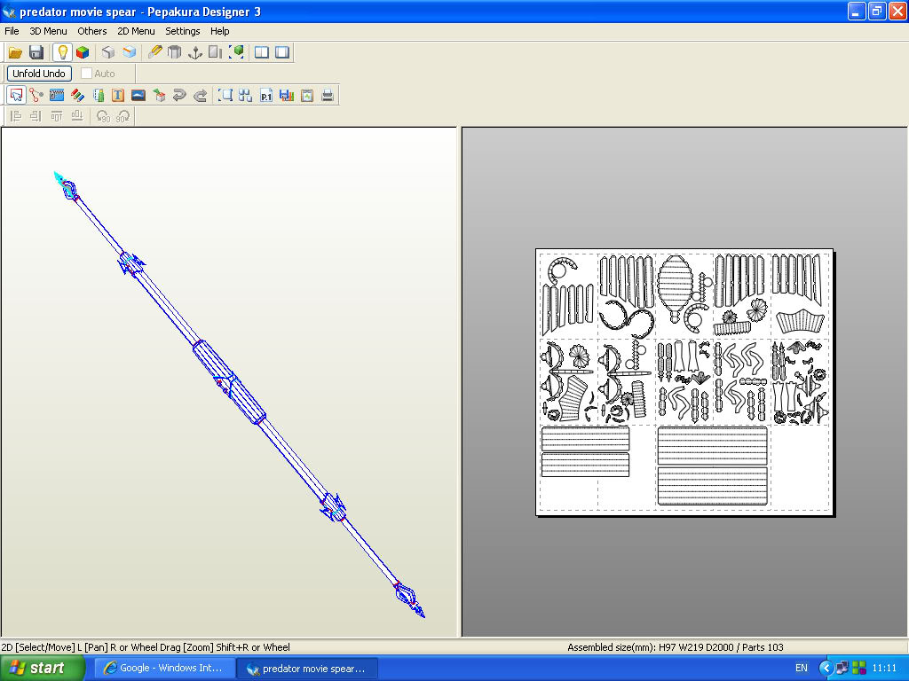Click the redo curved arrow icon

point(200,96)
